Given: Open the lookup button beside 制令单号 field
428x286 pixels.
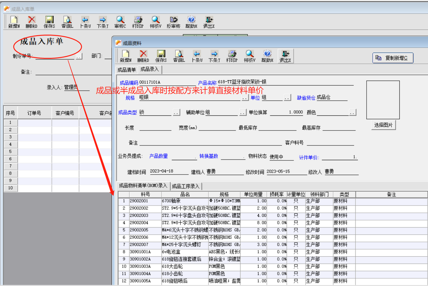Looking at the screenshot, I should (79, 56).
